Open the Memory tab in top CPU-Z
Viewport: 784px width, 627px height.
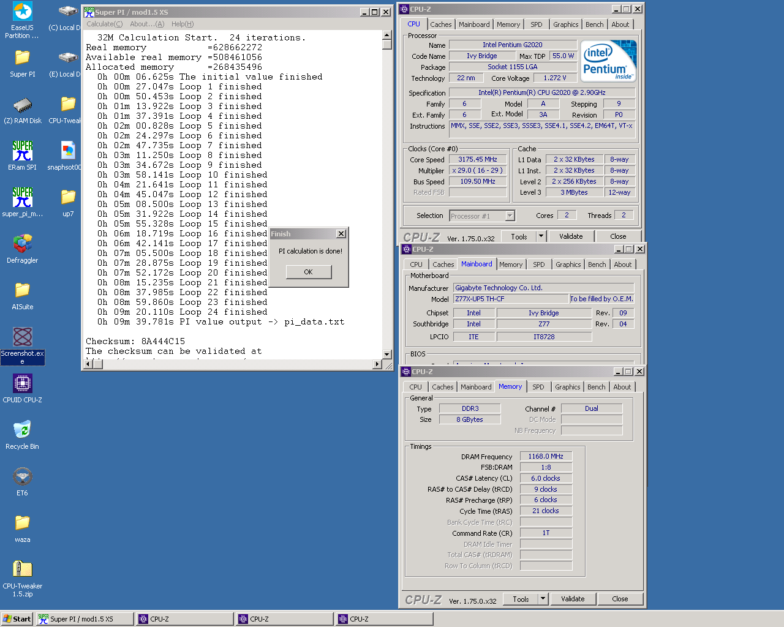(508, 24)
